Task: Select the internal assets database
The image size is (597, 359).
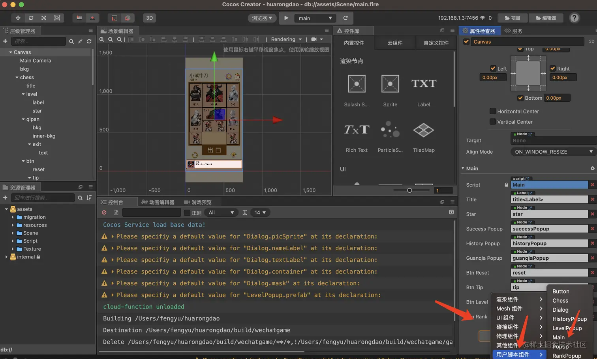Action: [26, 257]
